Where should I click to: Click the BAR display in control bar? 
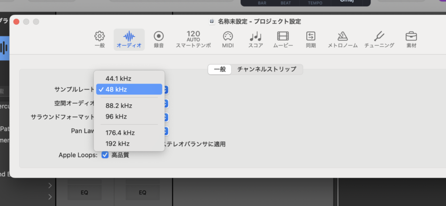[262, 3]
